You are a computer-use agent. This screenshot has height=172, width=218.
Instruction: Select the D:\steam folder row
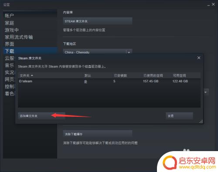click(x=109, y=81)
